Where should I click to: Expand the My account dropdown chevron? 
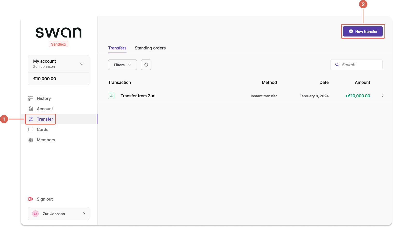[x=82, y=64]
